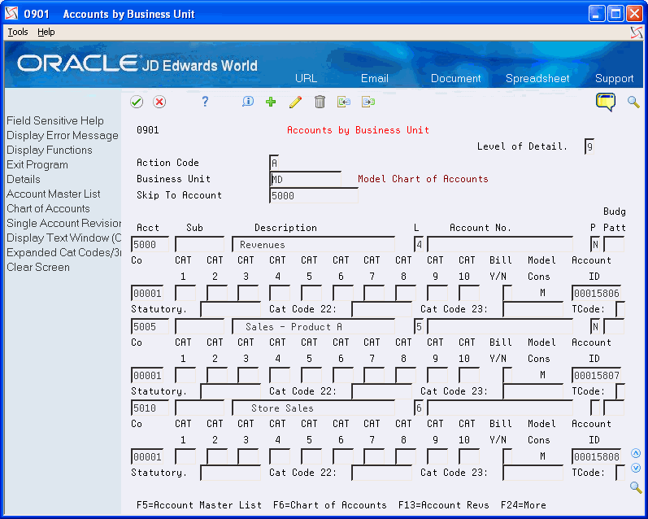Click the Acct field containing 5010
The image size is (648, 519).
tap(150, 408)
